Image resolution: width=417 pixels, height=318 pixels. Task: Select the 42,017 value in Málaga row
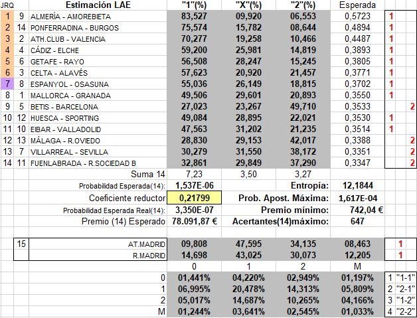coord(303,140)
